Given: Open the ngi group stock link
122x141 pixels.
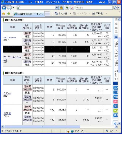Looking at the screenshot, I should [10, 37].
